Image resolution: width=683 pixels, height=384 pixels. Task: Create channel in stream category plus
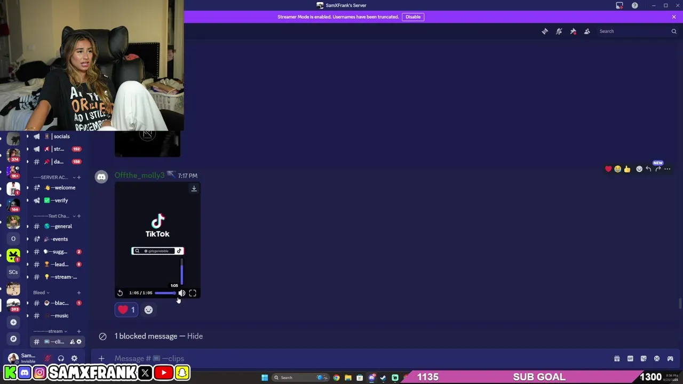[79, 331]
